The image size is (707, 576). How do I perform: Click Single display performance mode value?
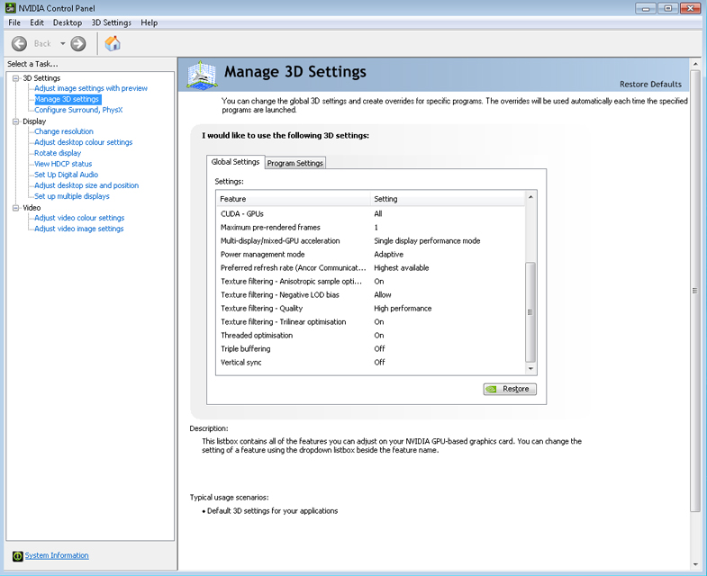pyautogui.click(x=427, y=240)
